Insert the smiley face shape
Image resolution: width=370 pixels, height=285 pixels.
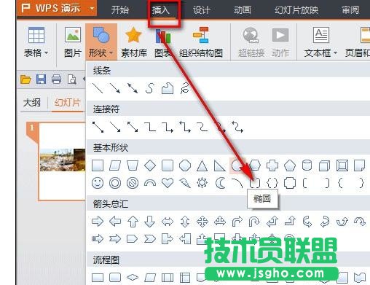98,183
